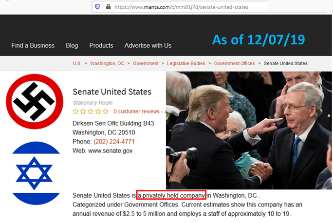333x223 pixels.
Task: Navigate to U.S. breadcrumb link
Action: [77, 63]
